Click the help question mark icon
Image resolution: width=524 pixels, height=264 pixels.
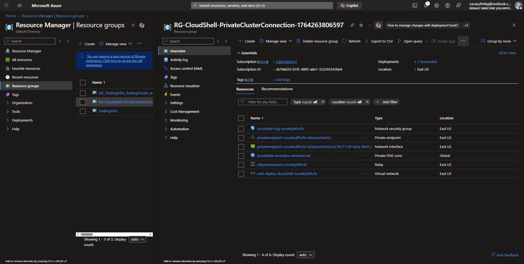(x=447, y=5)
